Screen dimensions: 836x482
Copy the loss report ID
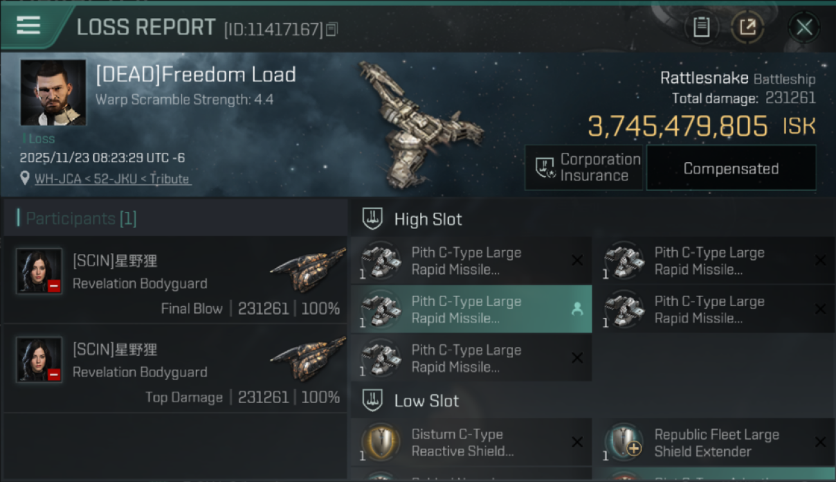(332, 30)
